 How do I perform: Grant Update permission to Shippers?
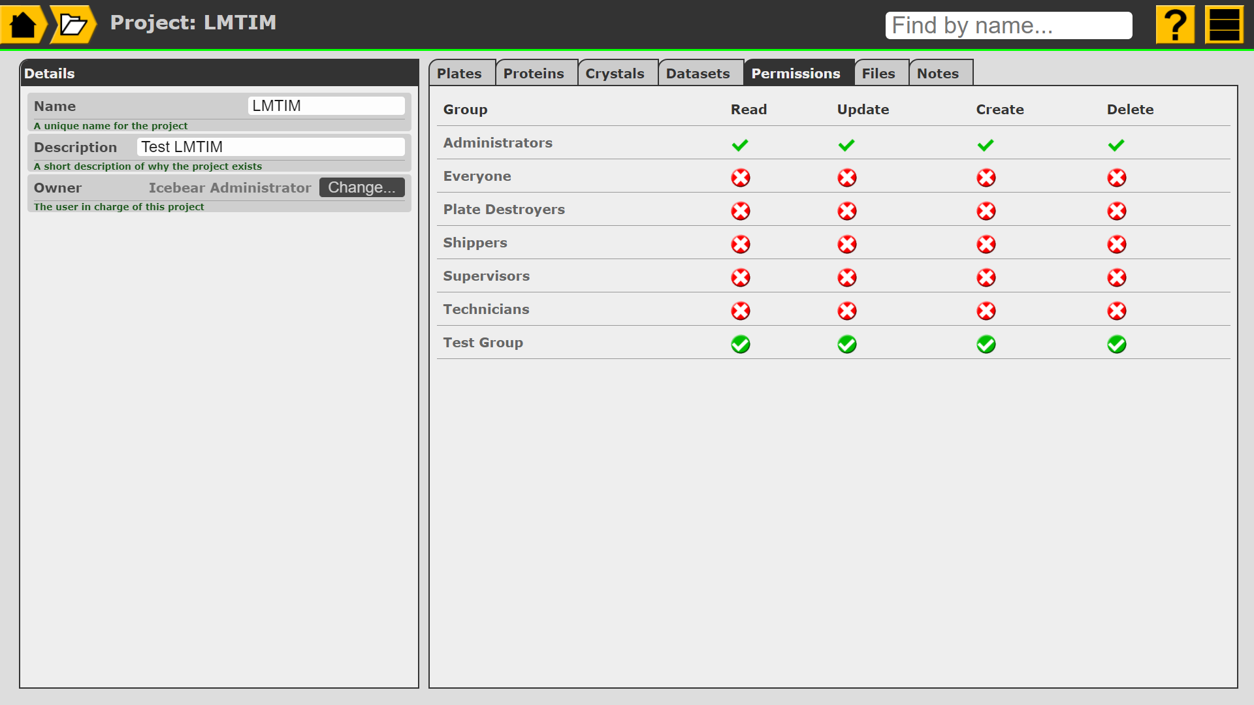click(846, 243)
